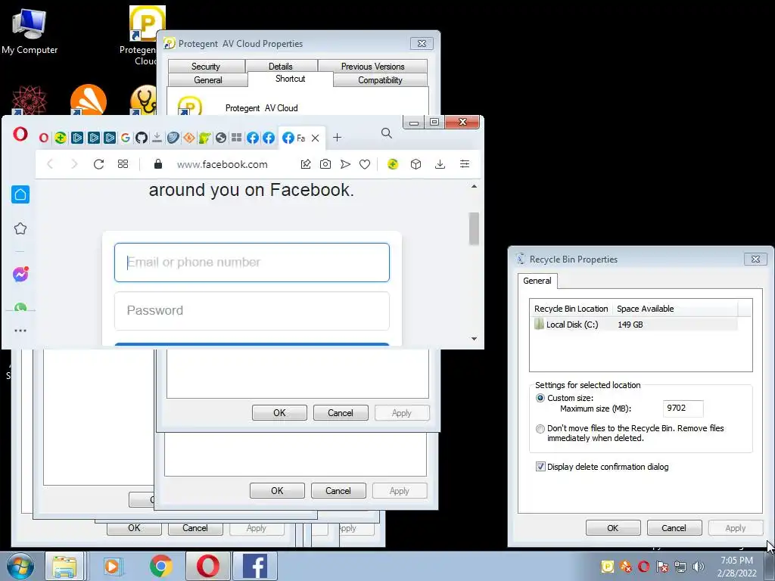775x581 pixels.
Task: Open General tab in Protegent Properties
Action: point(208,80)
